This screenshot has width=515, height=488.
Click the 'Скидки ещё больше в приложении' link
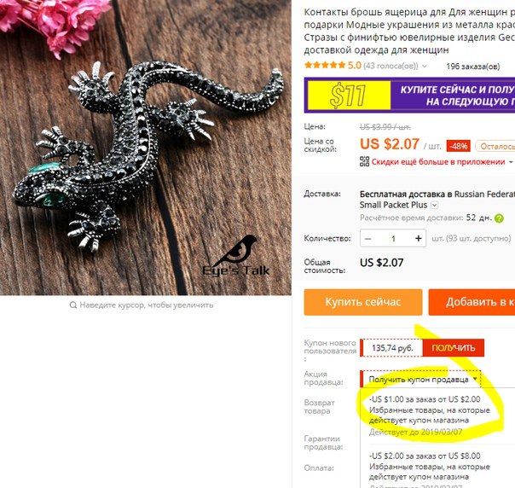(x=438, y=162)
